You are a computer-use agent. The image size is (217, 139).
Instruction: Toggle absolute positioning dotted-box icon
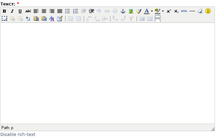(x=4, y=18)
